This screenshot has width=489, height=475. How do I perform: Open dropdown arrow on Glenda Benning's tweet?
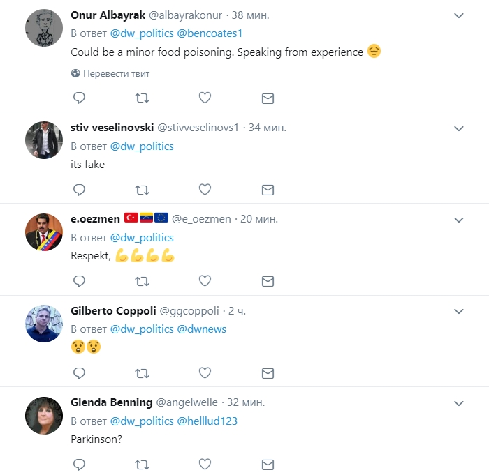pos(459,403)
